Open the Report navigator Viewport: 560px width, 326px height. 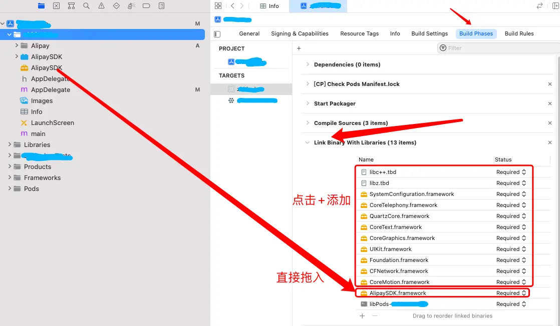point(161,5)
